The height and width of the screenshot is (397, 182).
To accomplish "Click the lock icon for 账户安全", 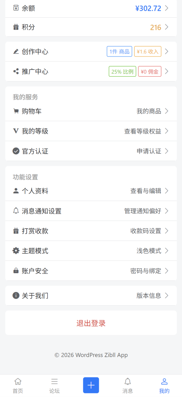I will point(16,271).
